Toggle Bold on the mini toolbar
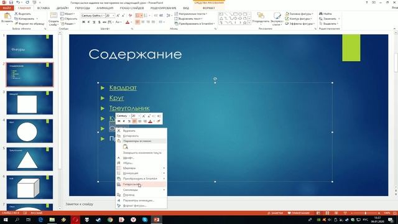This screenshot has width=398, height=224. [x=119, y=121]
